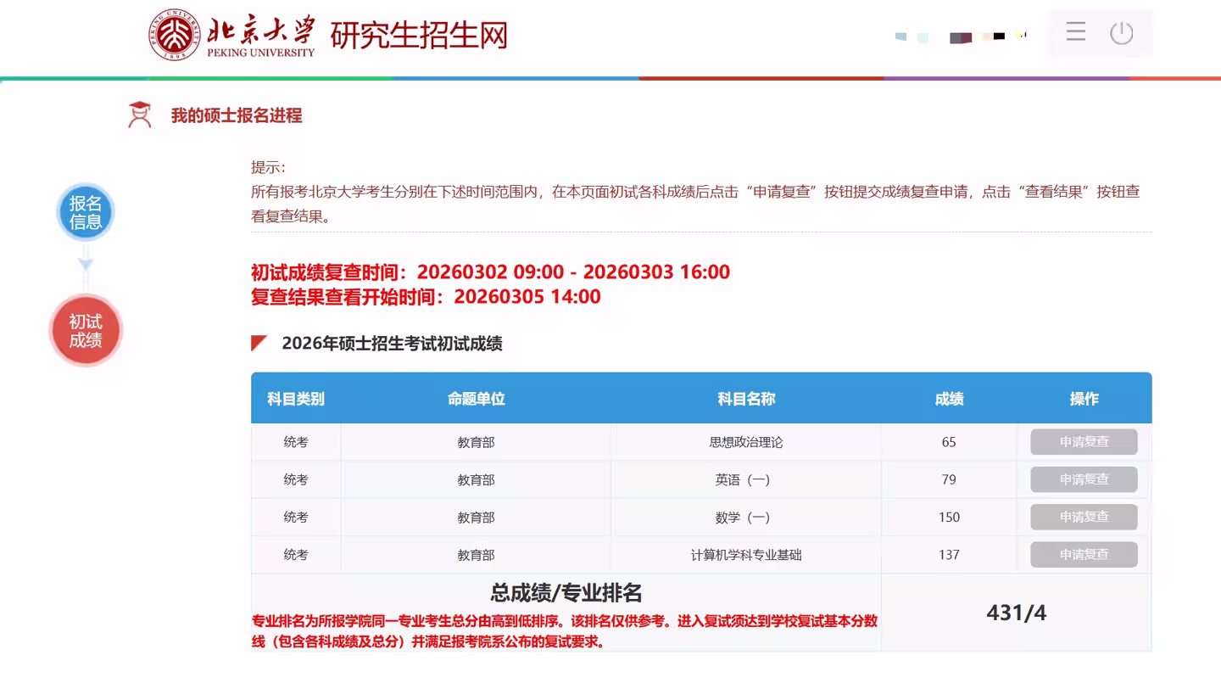Click the 总成绩/专业排名 label
1221x683 pixels.
[x=566, y=592]
